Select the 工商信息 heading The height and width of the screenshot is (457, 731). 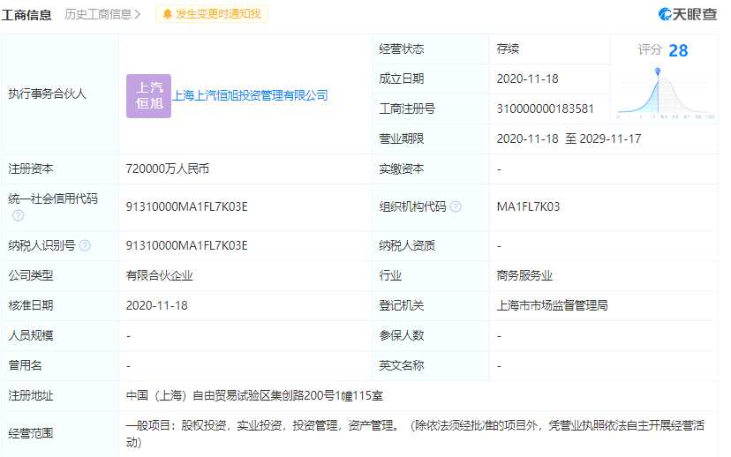[x=26, y=15]
